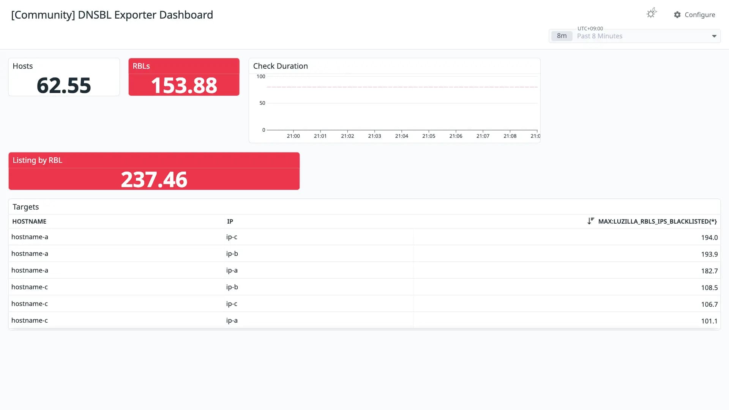Click the sort icon beside MAX:LUZILLA_RBLS_IPS_BLACKLISTED
This screenshot has width=729, height=410.
[x=590, y=221]
